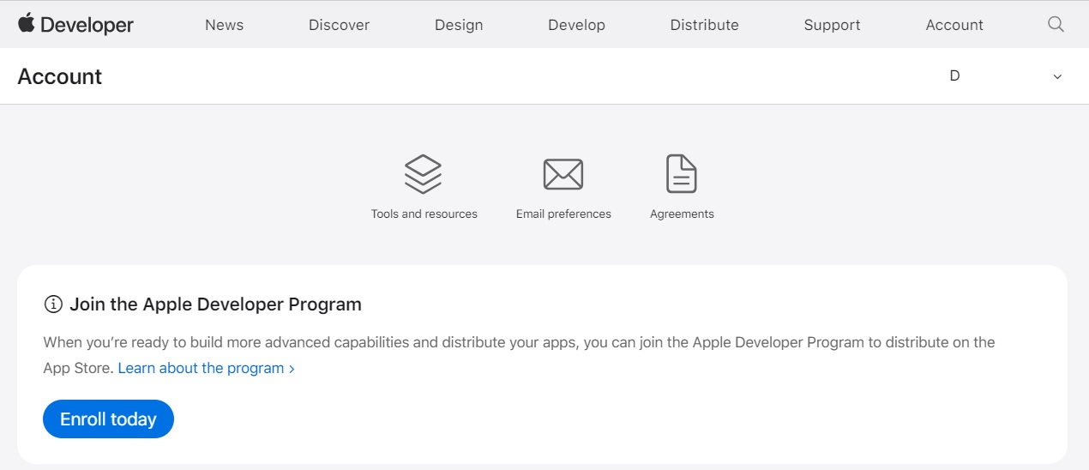Click the info circle beside Join heading
Image resolution: width=1089 pixels, height=470 pixels.
[53, 304]
